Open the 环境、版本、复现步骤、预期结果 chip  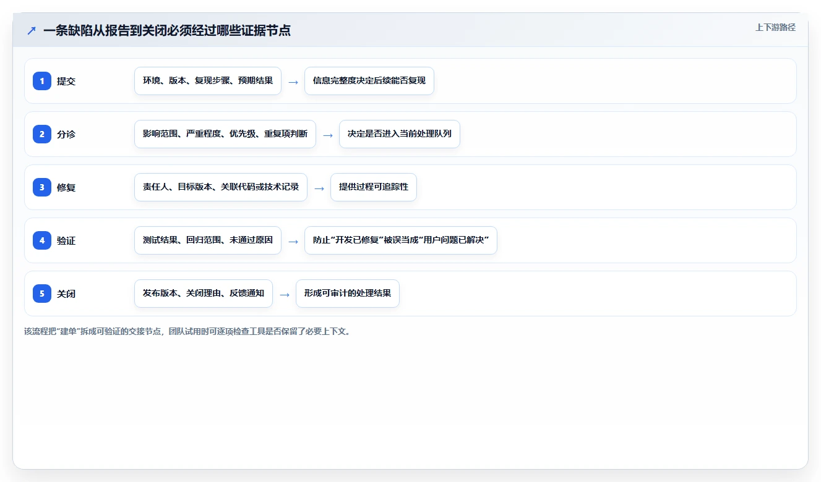point(208,81)
